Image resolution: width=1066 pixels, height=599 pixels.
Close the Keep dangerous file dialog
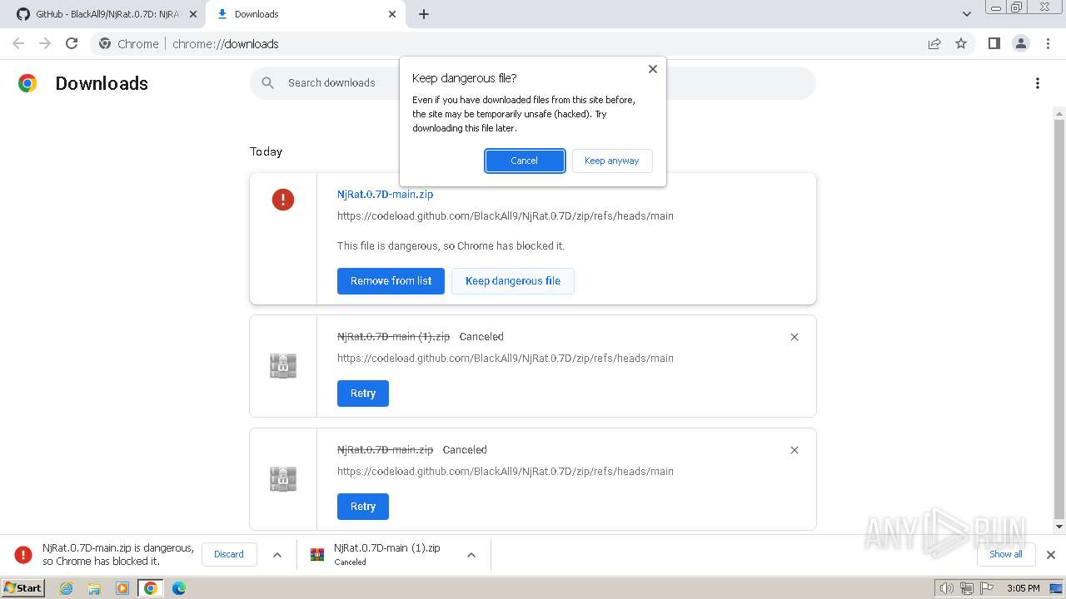[653, 69]
